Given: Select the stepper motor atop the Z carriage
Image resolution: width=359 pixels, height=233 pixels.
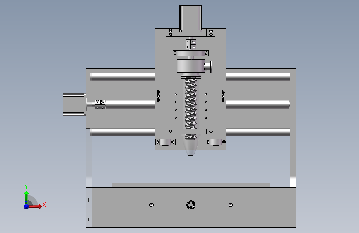Looking at the screenshot, I should point(190,18).
